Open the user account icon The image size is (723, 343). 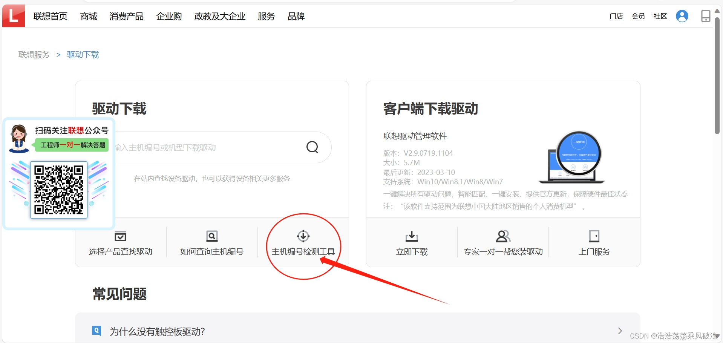(682, 16)
